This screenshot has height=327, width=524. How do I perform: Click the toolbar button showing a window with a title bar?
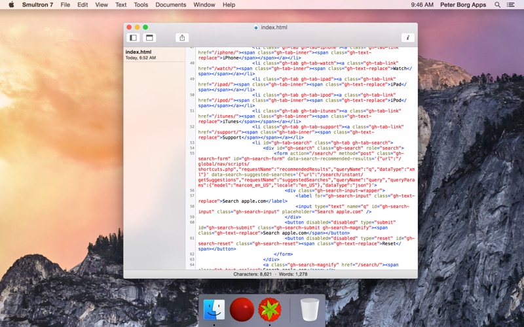149,38
